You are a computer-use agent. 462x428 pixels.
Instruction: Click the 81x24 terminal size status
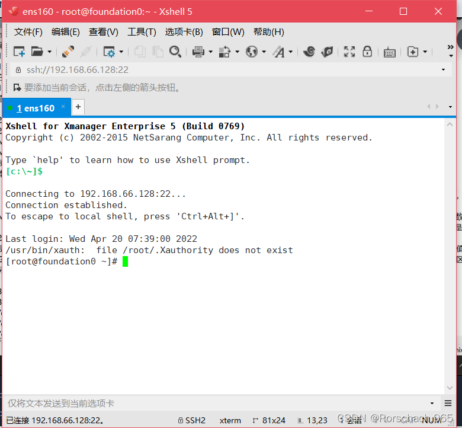tap(269, 420)
